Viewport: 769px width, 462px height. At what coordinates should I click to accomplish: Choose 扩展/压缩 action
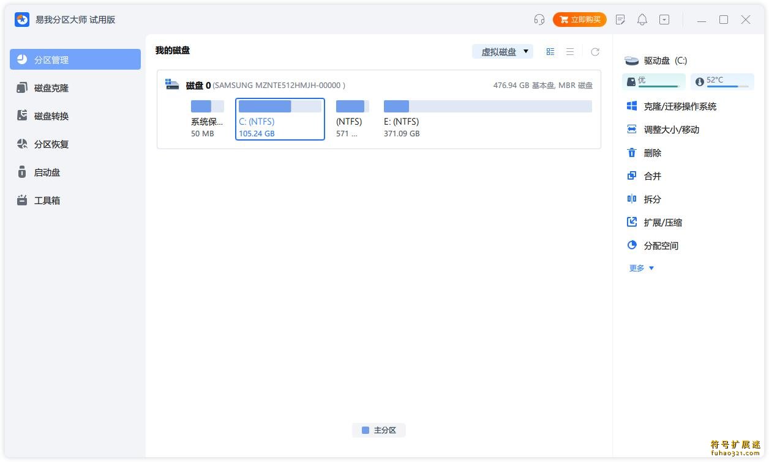pyautogui.click(x=663, y=222)
